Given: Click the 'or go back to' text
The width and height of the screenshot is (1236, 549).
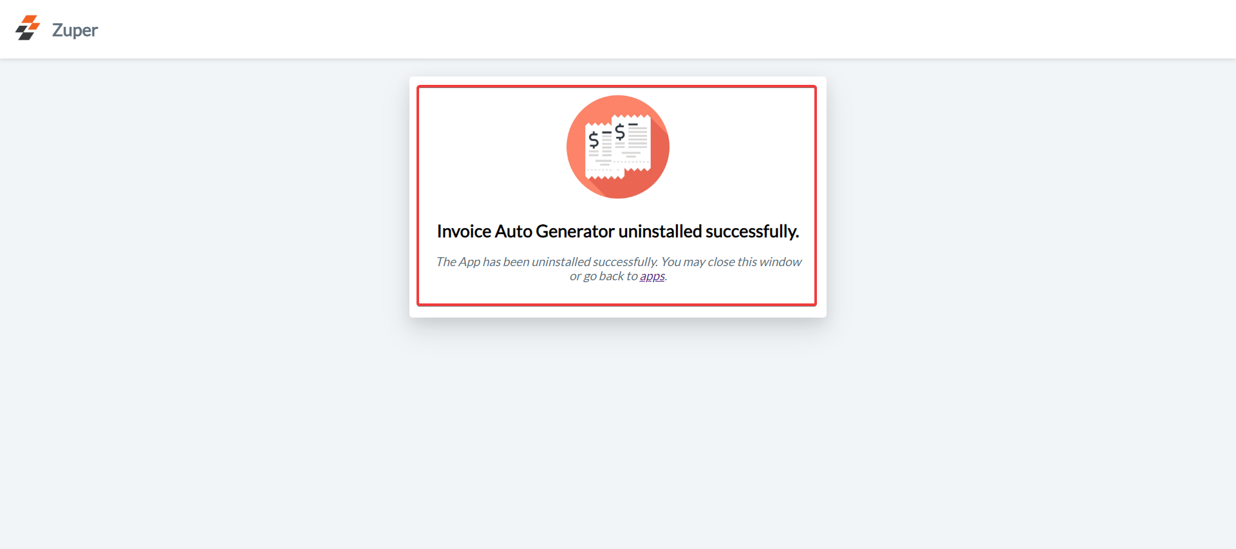Looking at the screenshot, I should [x=603, y=276].
